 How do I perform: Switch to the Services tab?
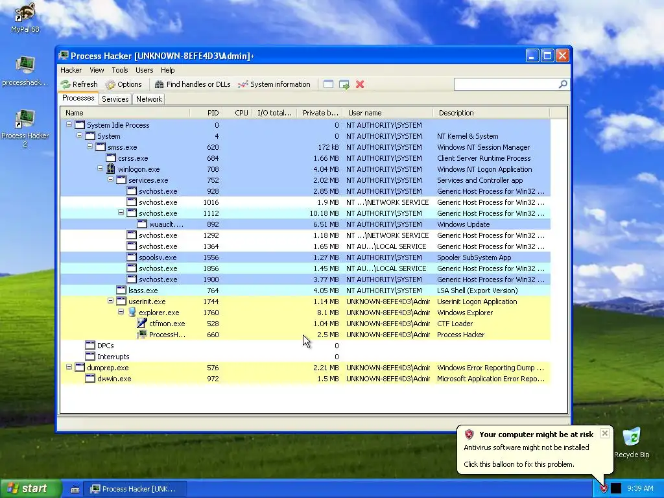[115, 99]
